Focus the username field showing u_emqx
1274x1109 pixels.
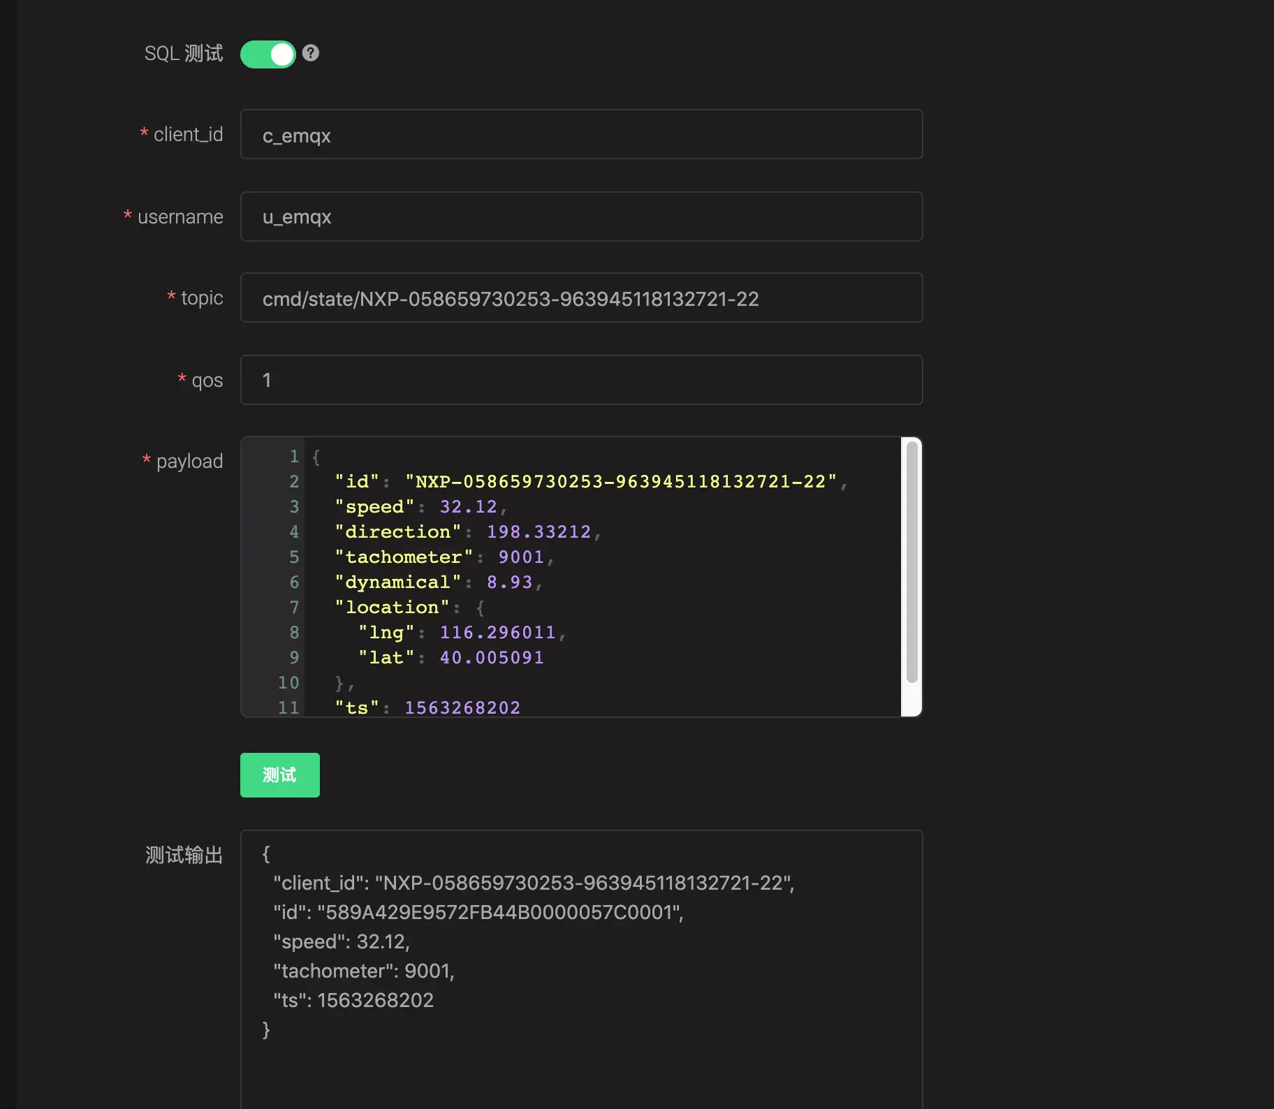tap(581, 216)
